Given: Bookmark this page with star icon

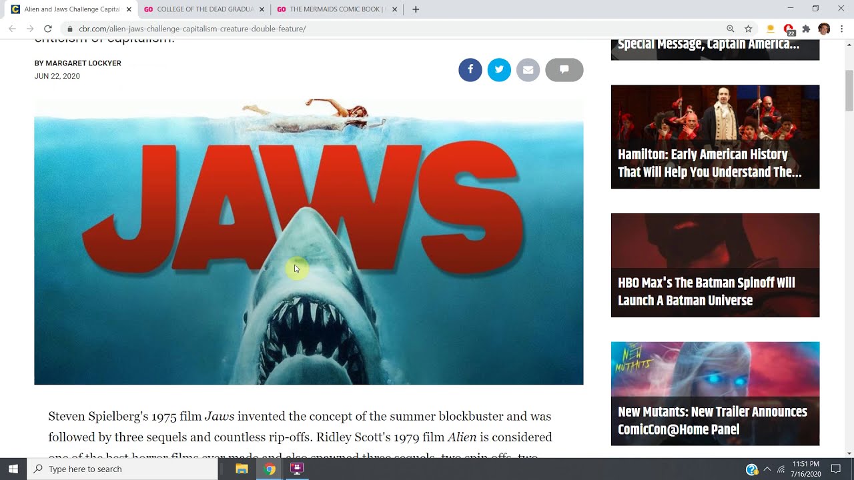Looking at the screenshot, I should [749, 29].
